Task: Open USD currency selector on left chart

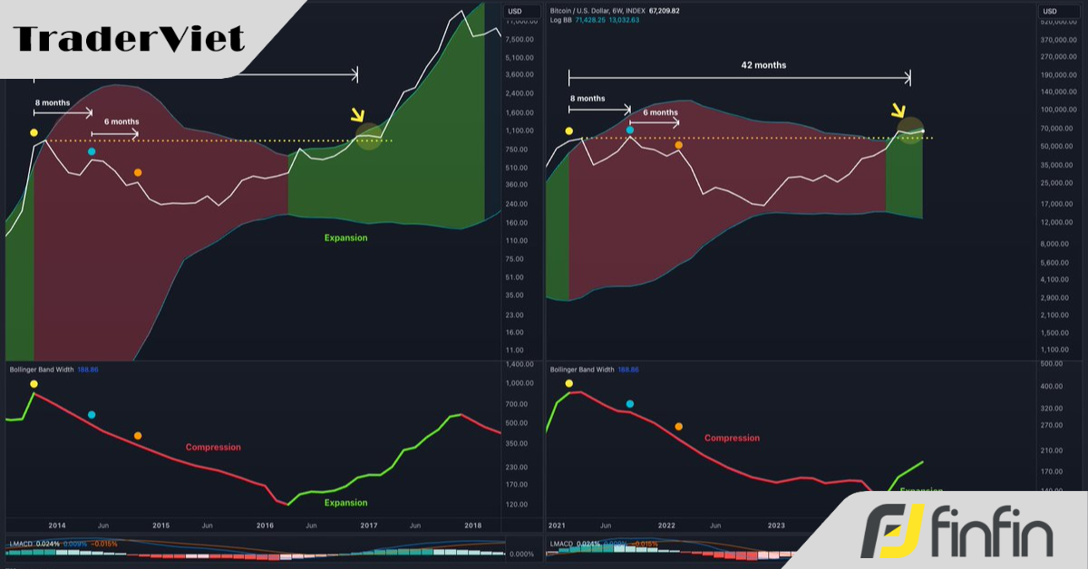Action: pos(514,11)
